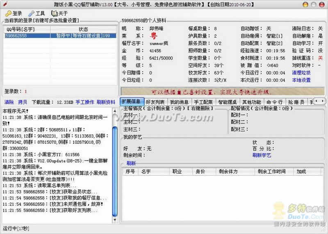
Task: Click the app logo in title bar
Action: [5, 4]
